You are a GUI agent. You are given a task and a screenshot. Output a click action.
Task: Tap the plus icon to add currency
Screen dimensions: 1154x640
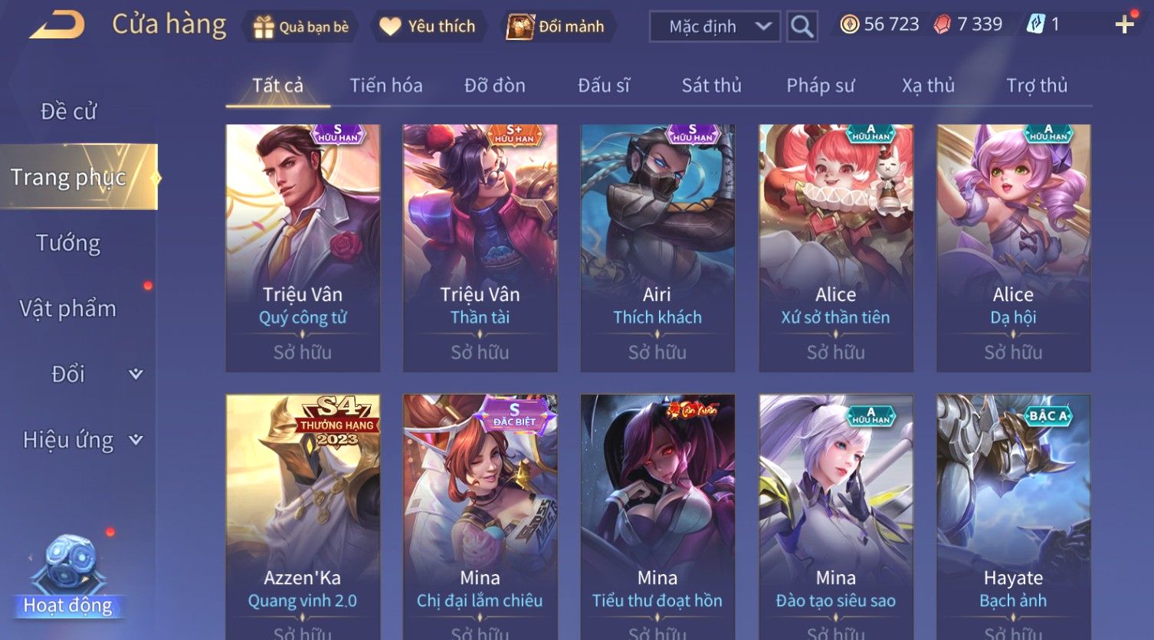[1124, 25]
